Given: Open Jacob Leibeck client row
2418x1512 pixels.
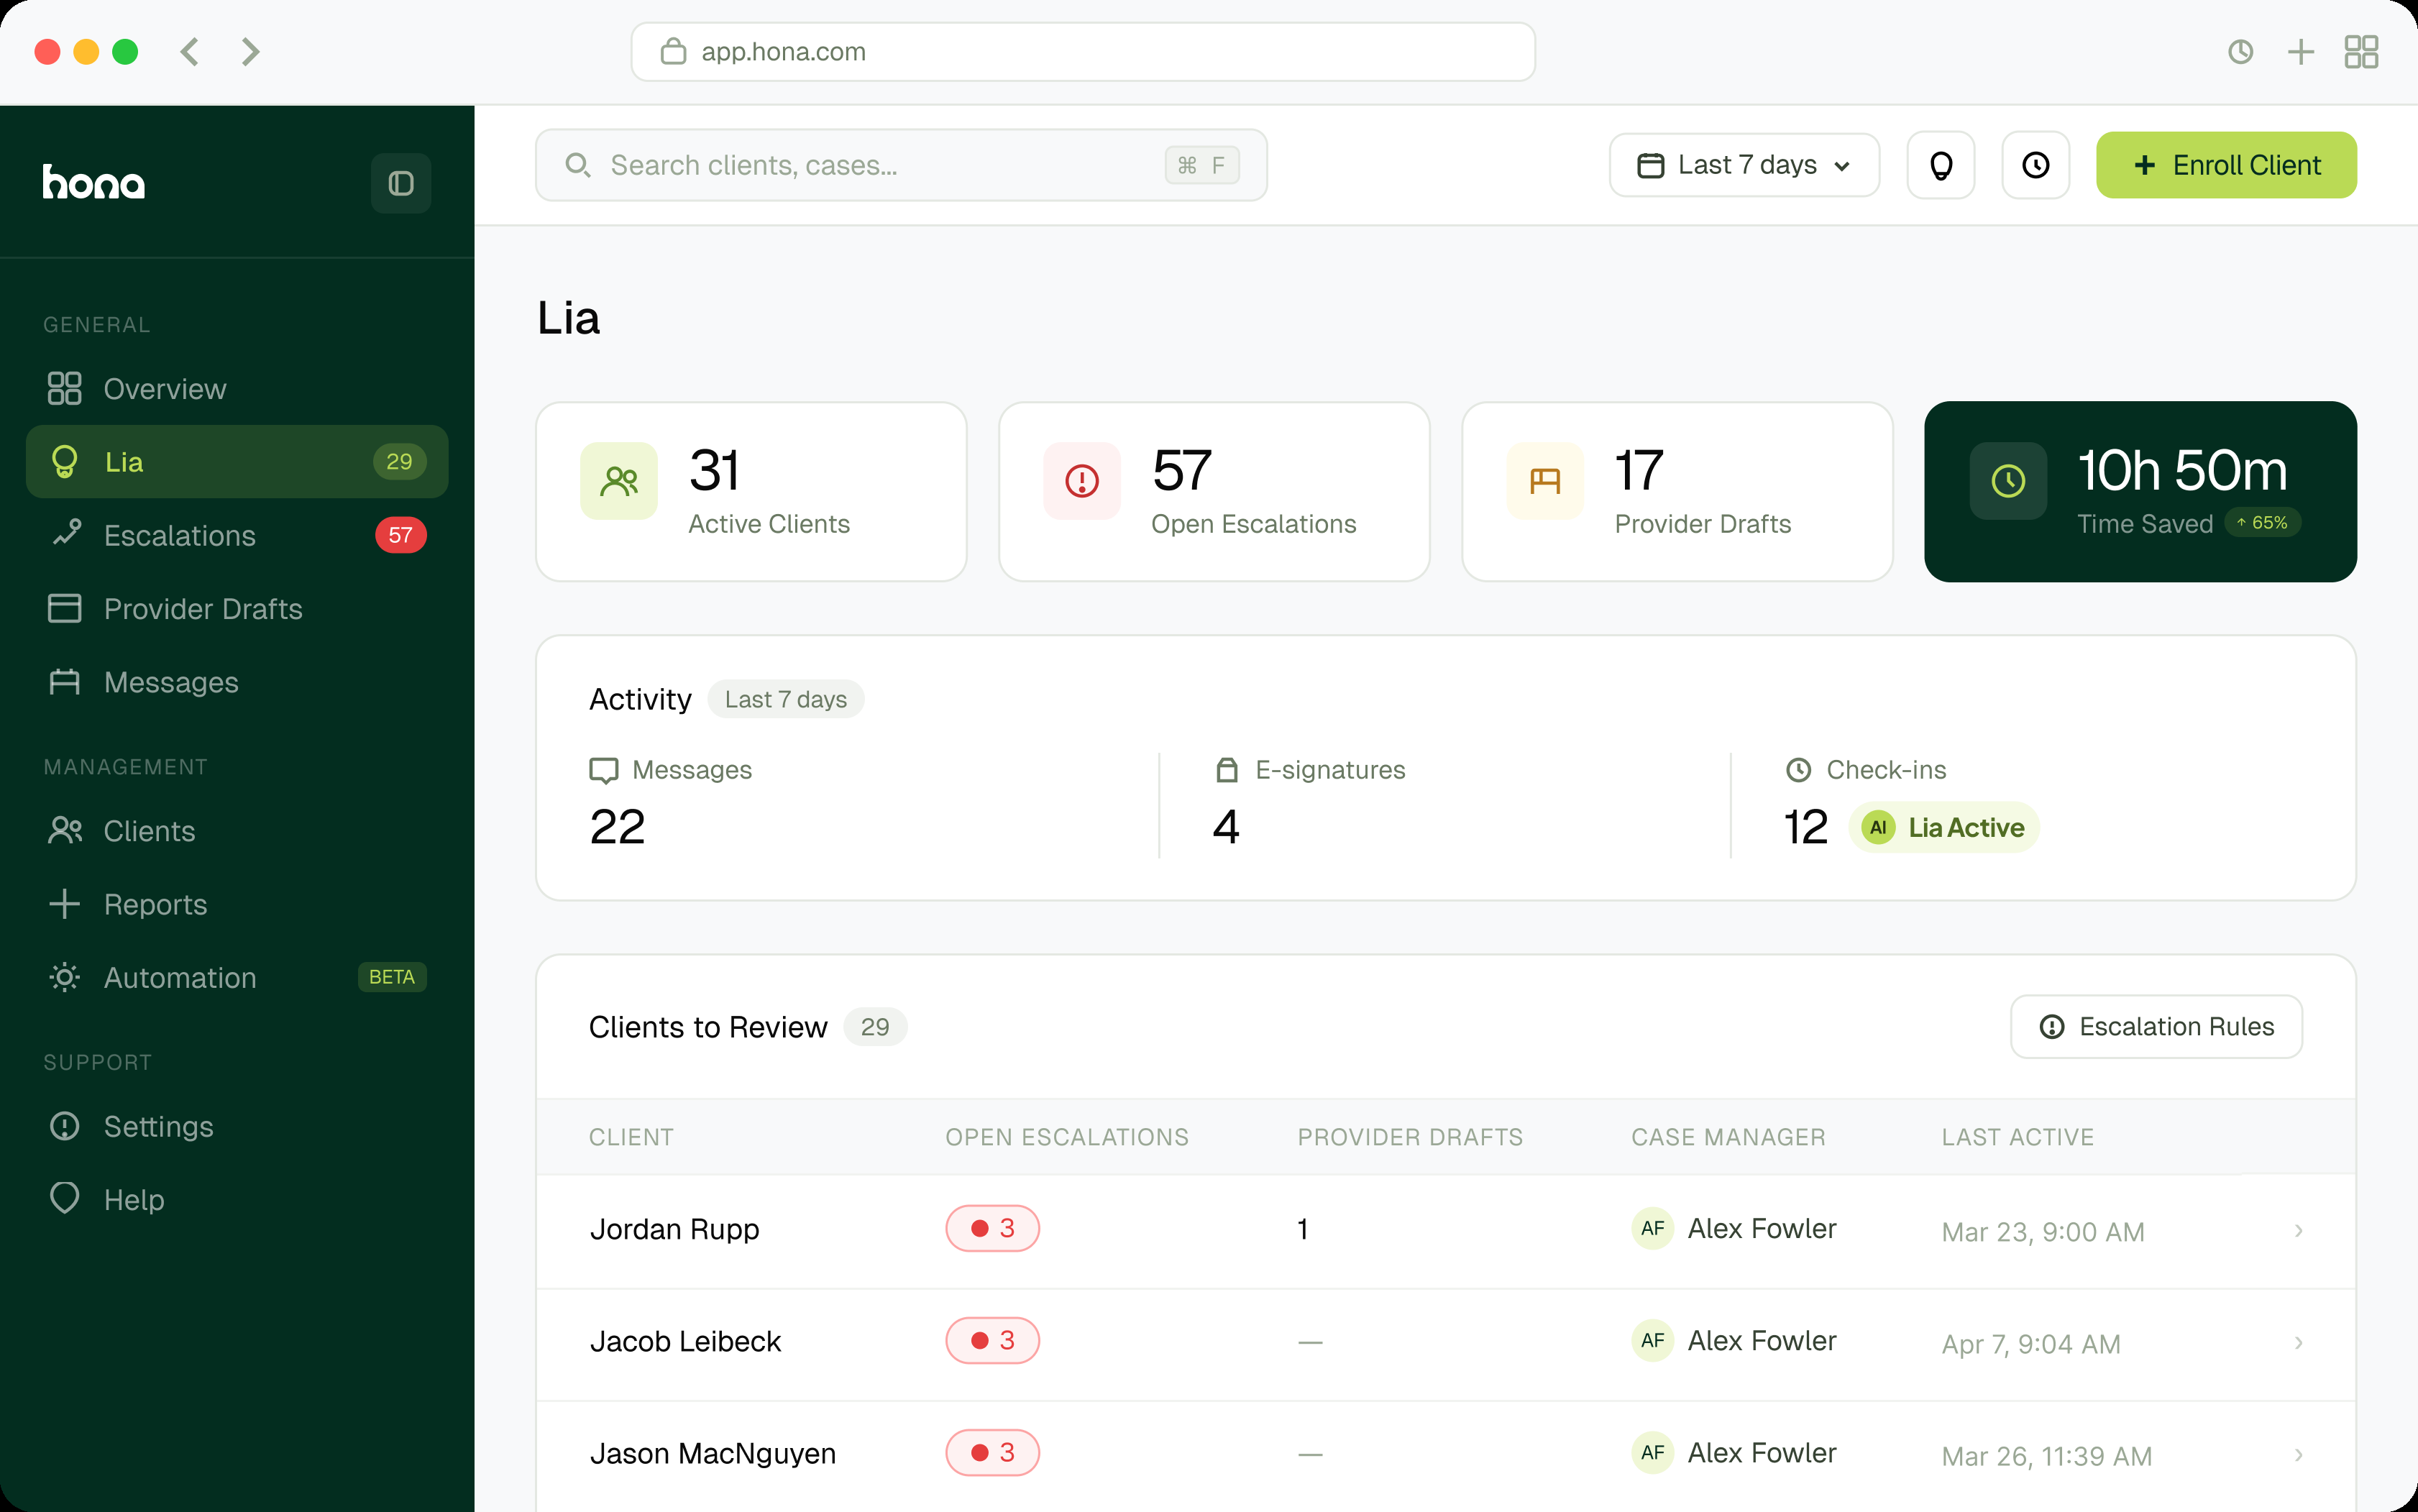Looking at the screenshot, I should pyautogui.click(x=1446, y=1344).
